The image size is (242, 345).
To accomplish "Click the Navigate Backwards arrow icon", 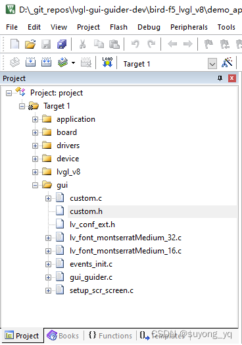I will [172, 44].
